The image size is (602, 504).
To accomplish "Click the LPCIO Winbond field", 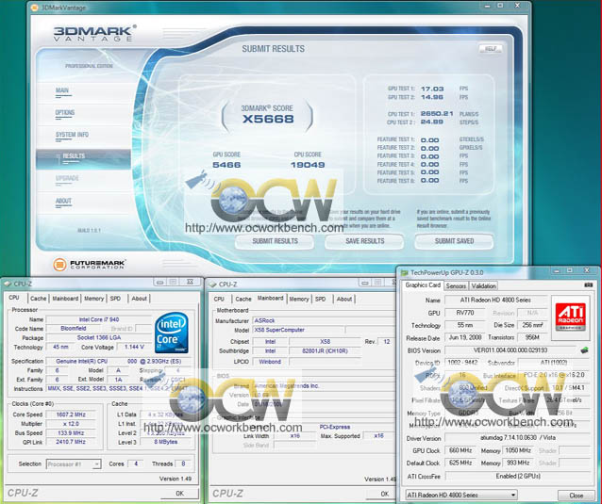I will (270, 362).
